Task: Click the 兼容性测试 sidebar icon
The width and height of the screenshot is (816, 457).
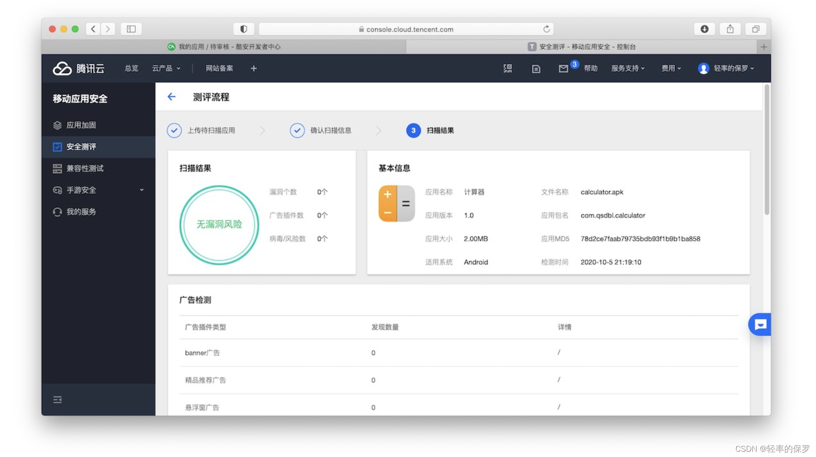Action: click(x=57, y=168)
